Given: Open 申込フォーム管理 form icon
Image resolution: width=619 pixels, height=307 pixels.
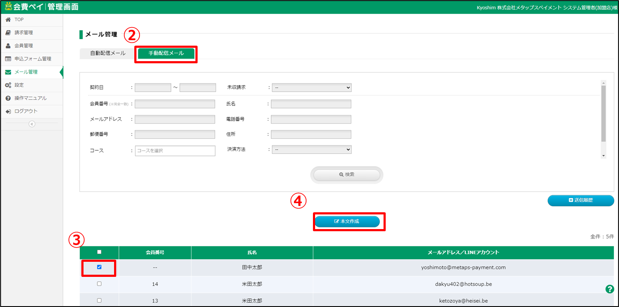Looking at the screenshot, I should pos(8,59).
